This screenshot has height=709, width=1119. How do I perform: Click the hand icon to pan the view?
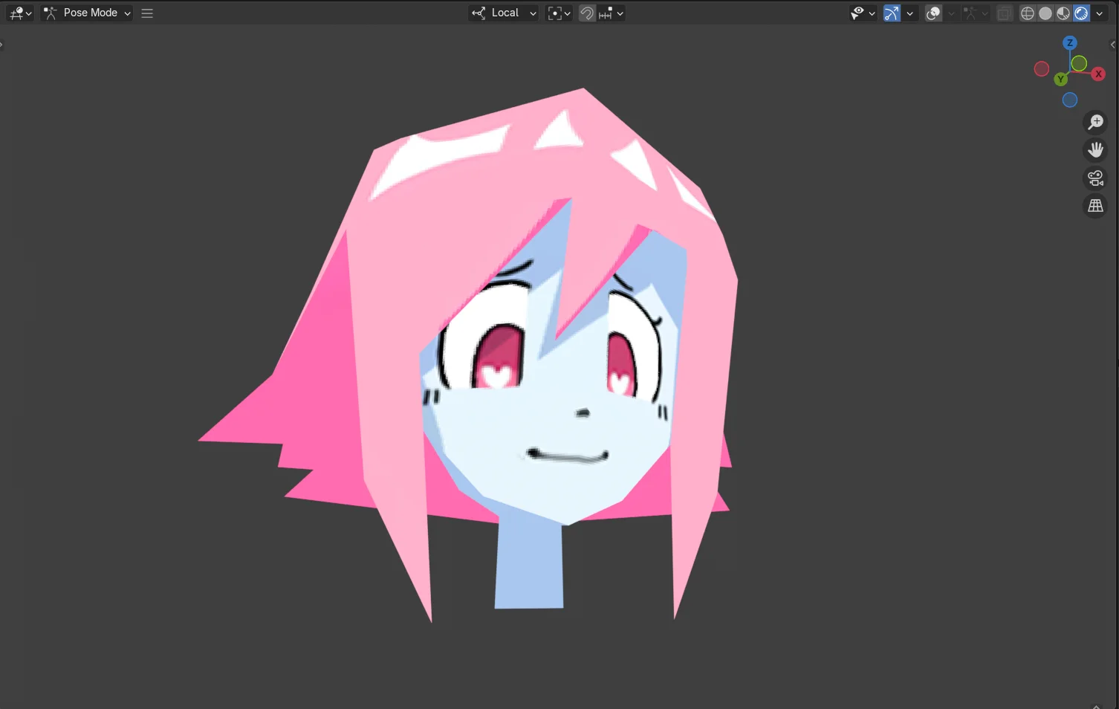[1095, 149]
